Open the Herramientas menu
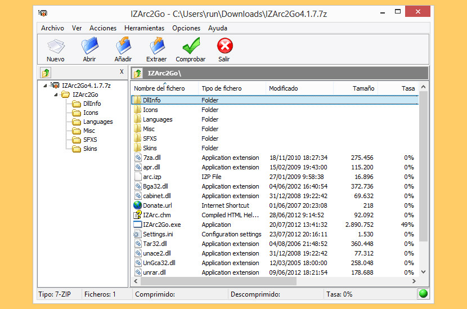This screenshot has height=309, width=467. pyautogui.click(x=144, y=28)
